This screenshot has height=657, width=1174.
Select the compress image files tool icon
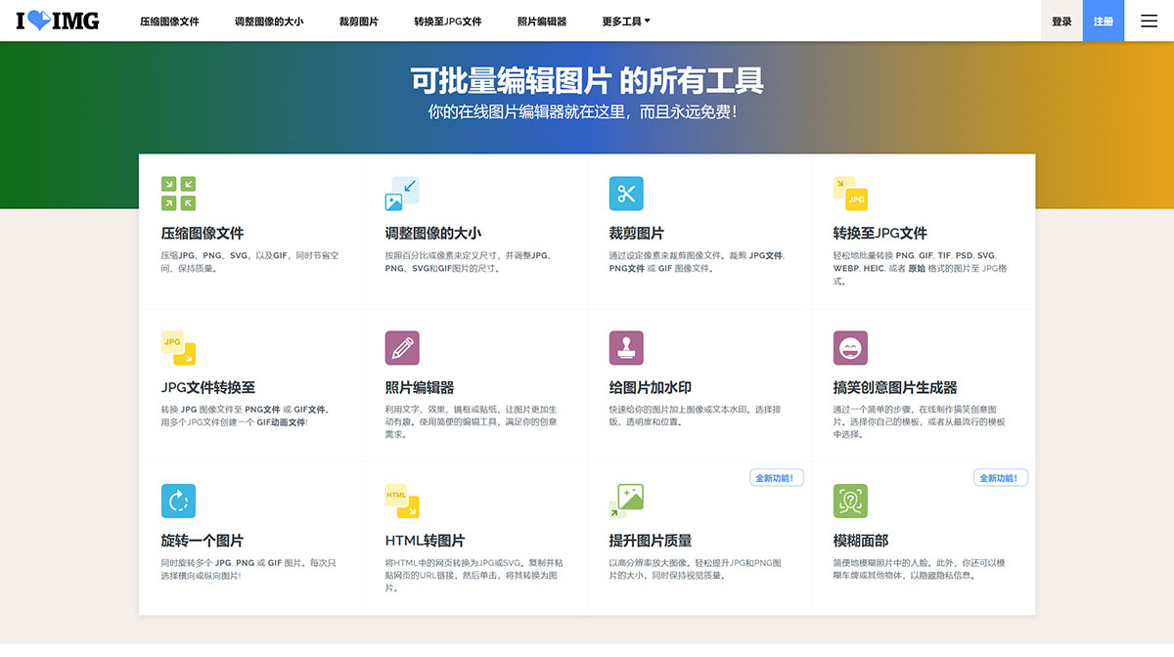tap(176, 193)
